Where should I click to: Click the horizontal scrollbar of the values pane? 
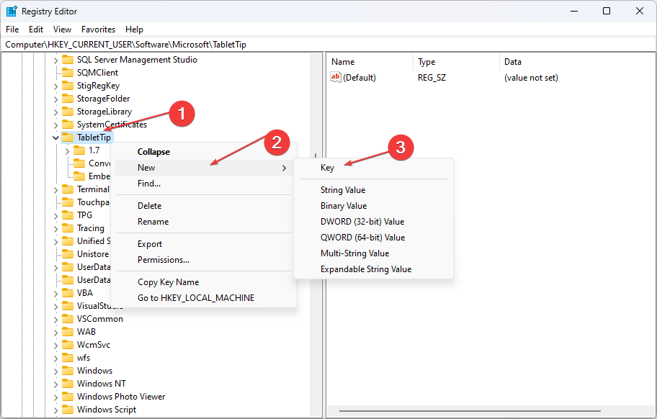470,411
